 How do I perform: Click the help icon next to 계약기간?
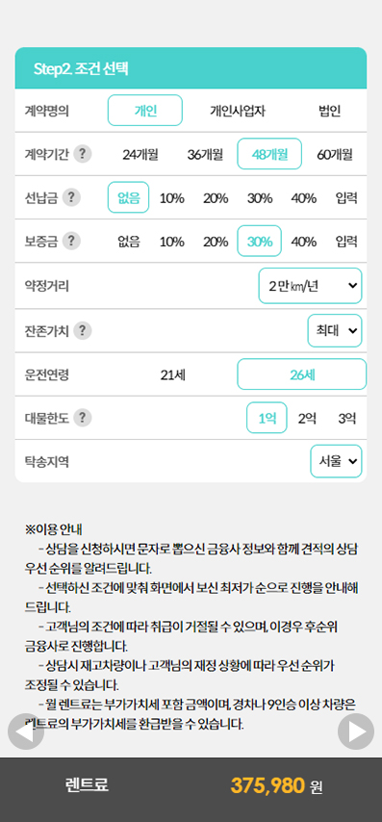pyautogui.click(x=82, y=154)
